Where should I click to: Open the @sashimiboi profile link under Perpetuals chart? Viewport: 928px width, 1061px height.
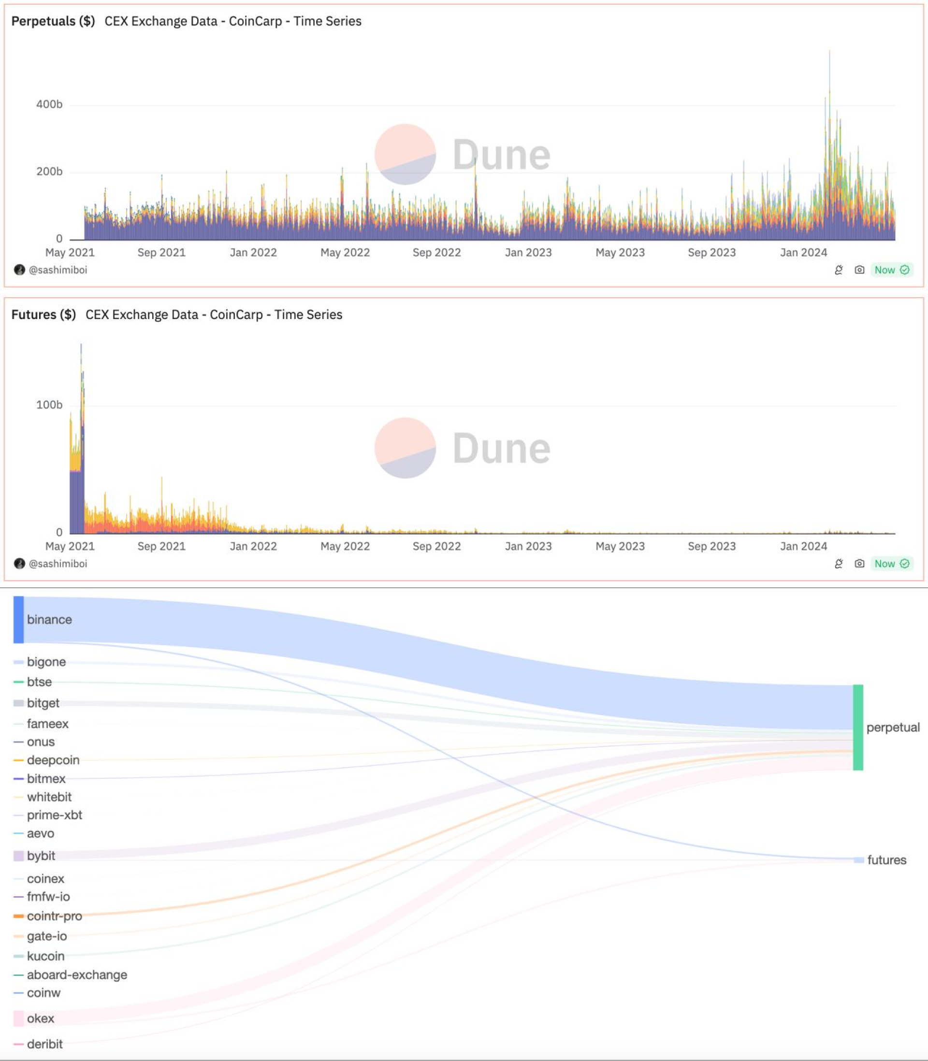pos(58,270)
